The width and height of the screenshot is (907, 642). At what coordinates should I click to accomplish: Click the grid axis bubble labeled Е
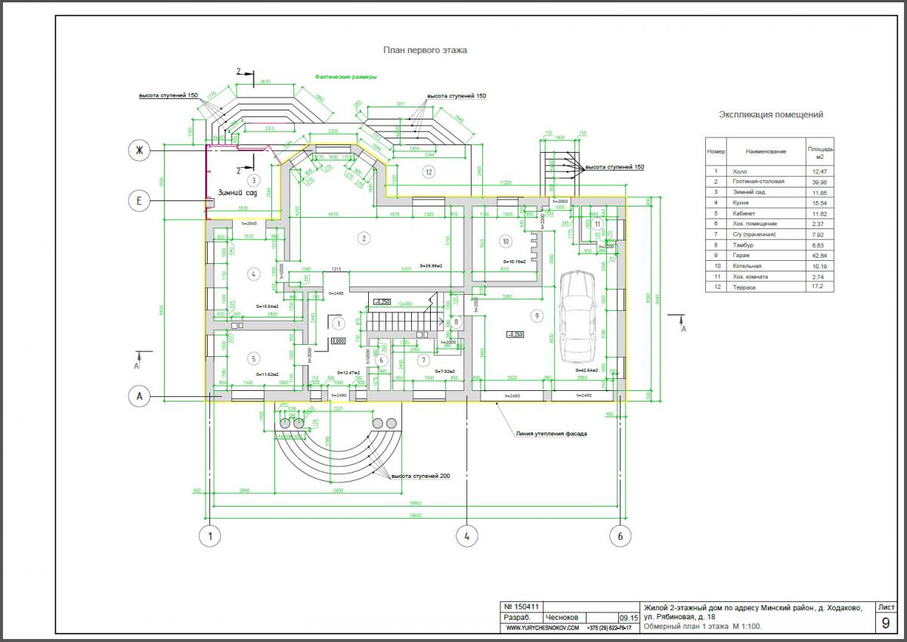139,200
